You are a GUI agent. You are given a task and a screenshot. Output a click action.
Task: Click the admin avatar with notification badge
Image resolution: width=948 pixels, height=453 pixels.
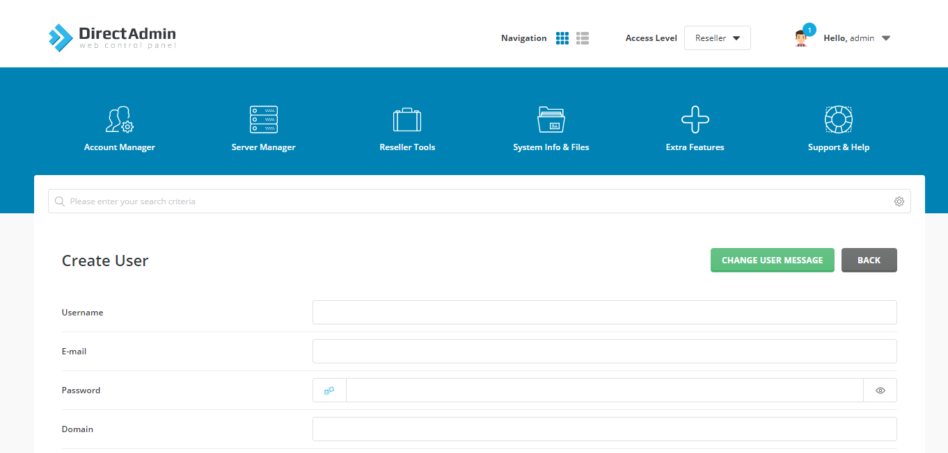point(801,38)
